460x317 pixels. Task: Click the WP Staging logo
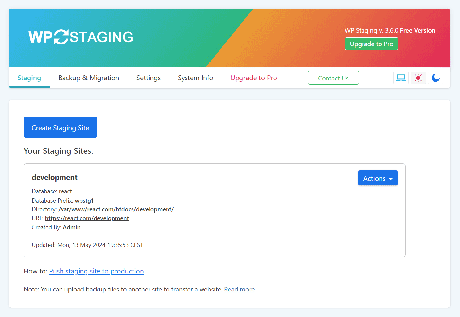click(81, 37)
